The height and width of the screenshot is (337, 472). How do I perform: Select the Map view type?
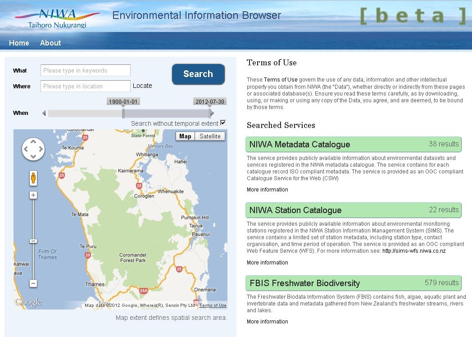185,136
